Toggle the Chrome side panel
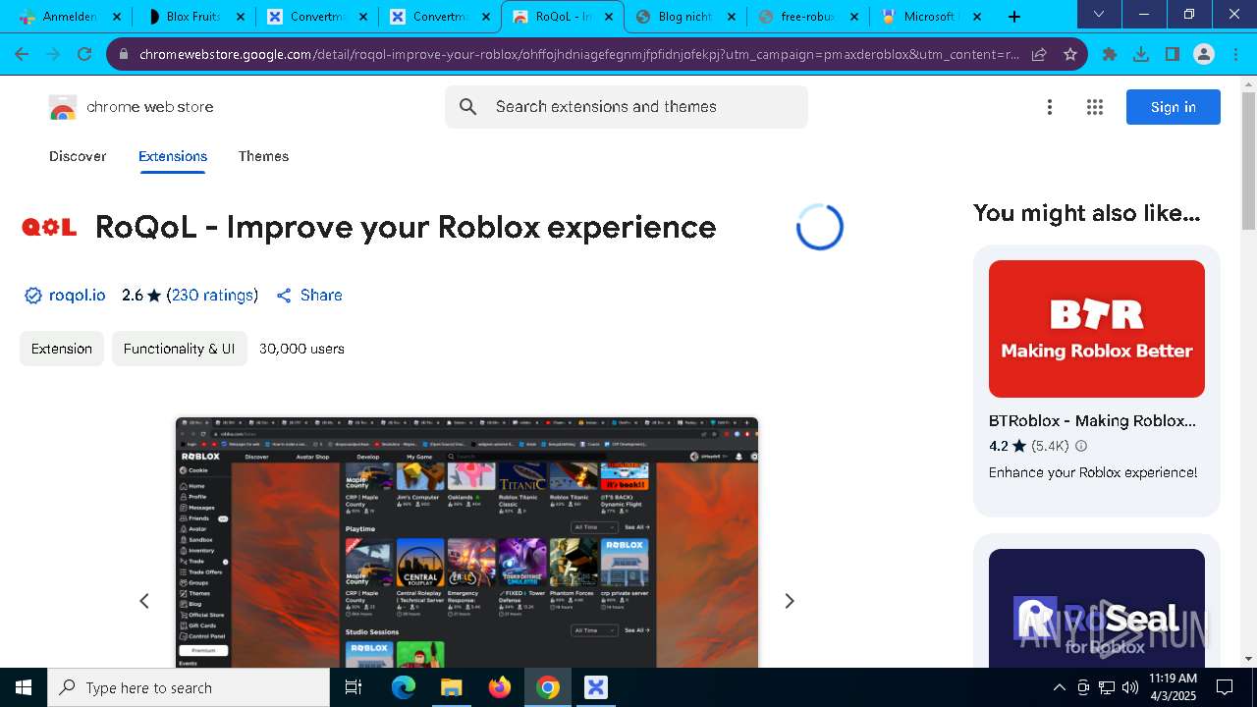The image size is (1257, 707). point(1173,55)
